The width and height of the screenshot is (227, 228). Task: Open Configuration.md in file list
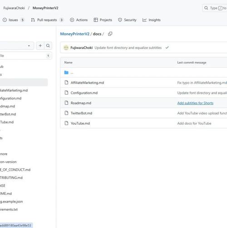[x=84, y=93]
